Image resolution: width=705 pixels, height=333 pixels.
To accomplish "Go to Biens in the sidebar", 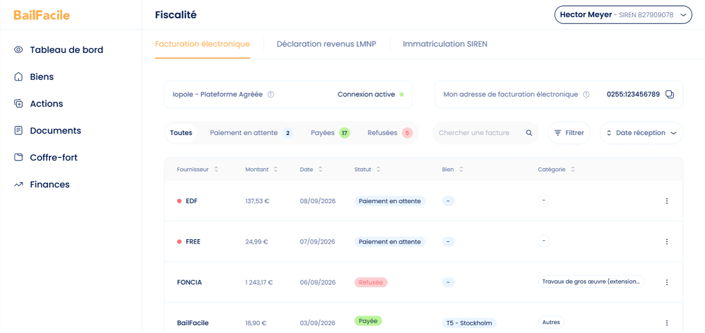I will click(x=34, y=77).
